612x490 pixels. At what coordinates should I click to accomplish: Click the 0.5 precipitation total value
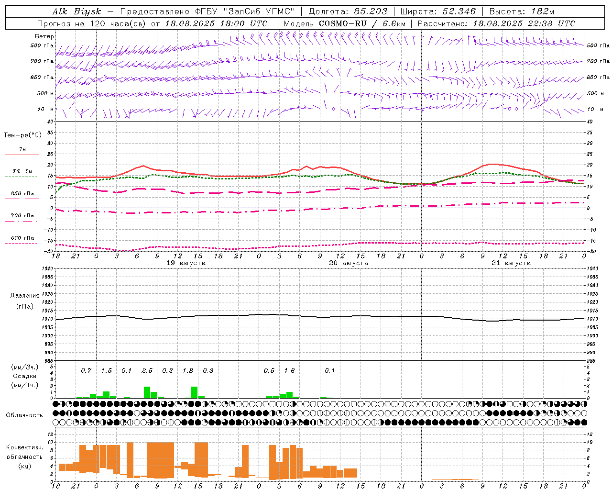(269, 370)
